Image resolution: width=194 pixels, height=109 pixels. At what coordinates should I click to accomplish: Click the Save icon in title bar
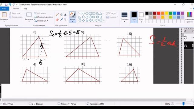[x=6, y=5]
